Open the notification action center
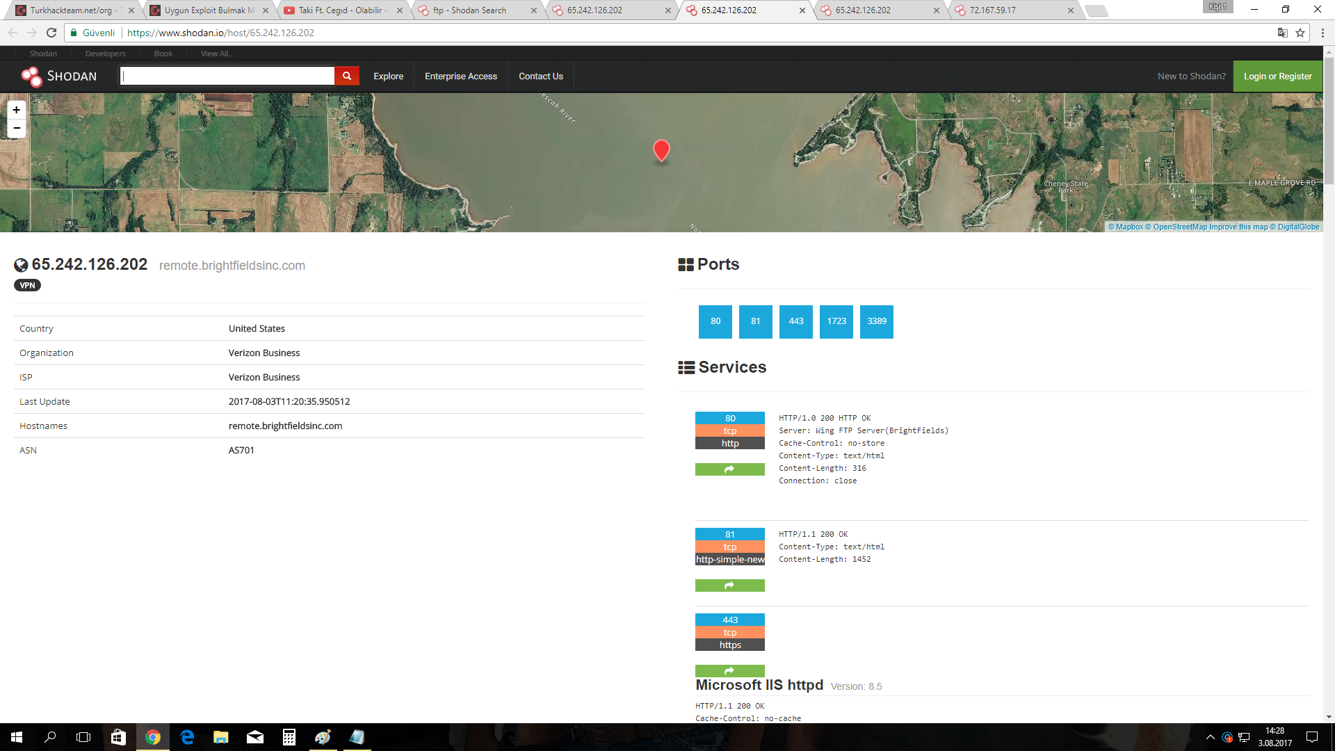This screenshot has height=751, width=1335. tap(1312, 737)
